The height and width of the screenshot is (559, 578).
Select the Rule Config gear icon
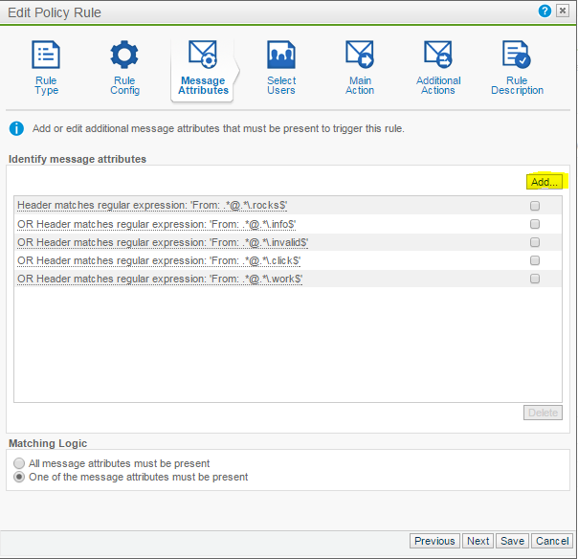click(x=124, y=56)
